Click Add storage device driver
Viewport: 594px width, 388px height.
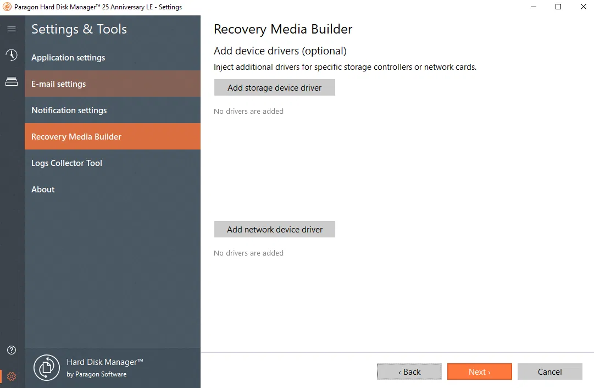tap(275, 87)
